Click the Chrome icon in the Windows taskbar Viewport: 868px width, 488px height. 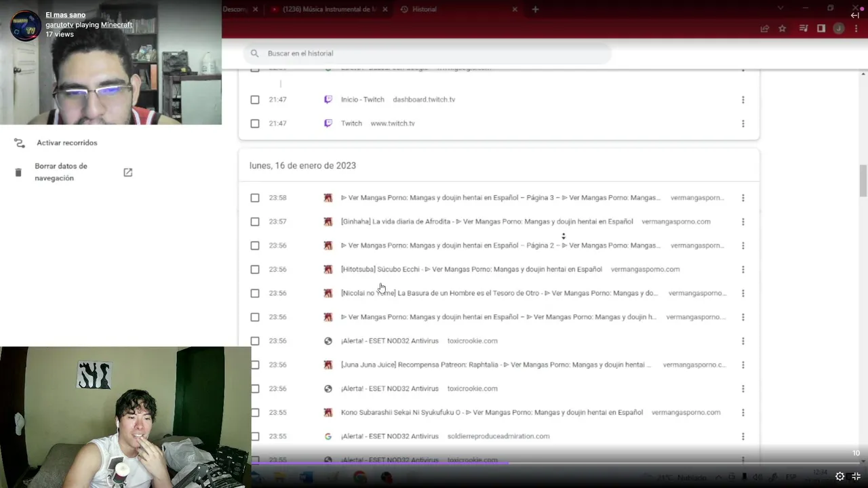pyautogui.click(x=359, y=477)
